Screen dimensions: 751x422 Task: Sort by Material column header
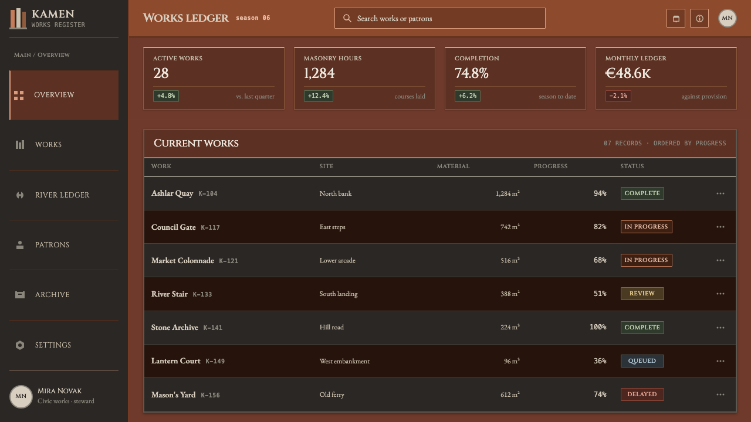coord(453,166)
